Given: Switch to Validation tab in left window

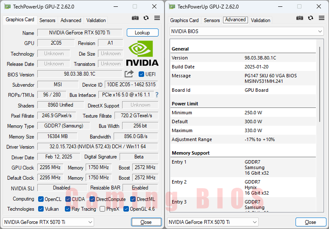Looking at the screenshot, I should pyautogui.click(x=96, y=20).
